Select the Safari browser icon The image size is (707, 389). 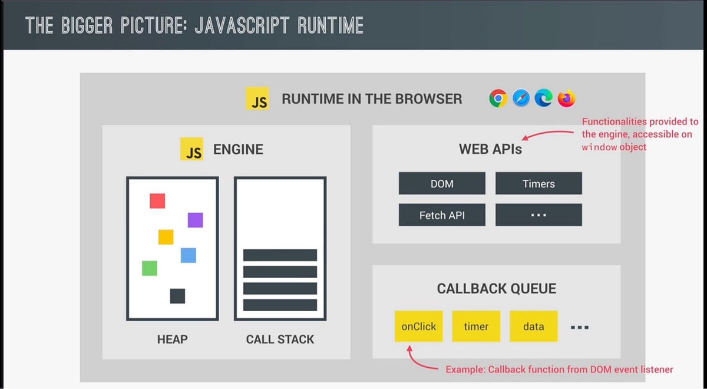click(x=521, y=99)
